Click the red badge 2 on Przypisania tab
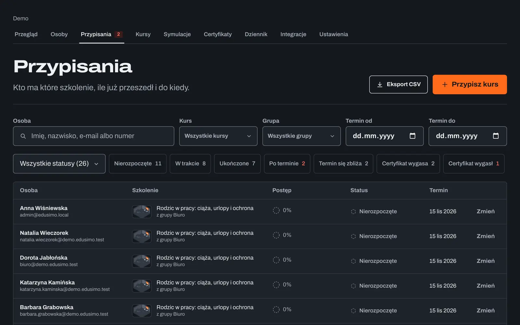The width and height of the screenshot is (520, 325). (119, 34)
